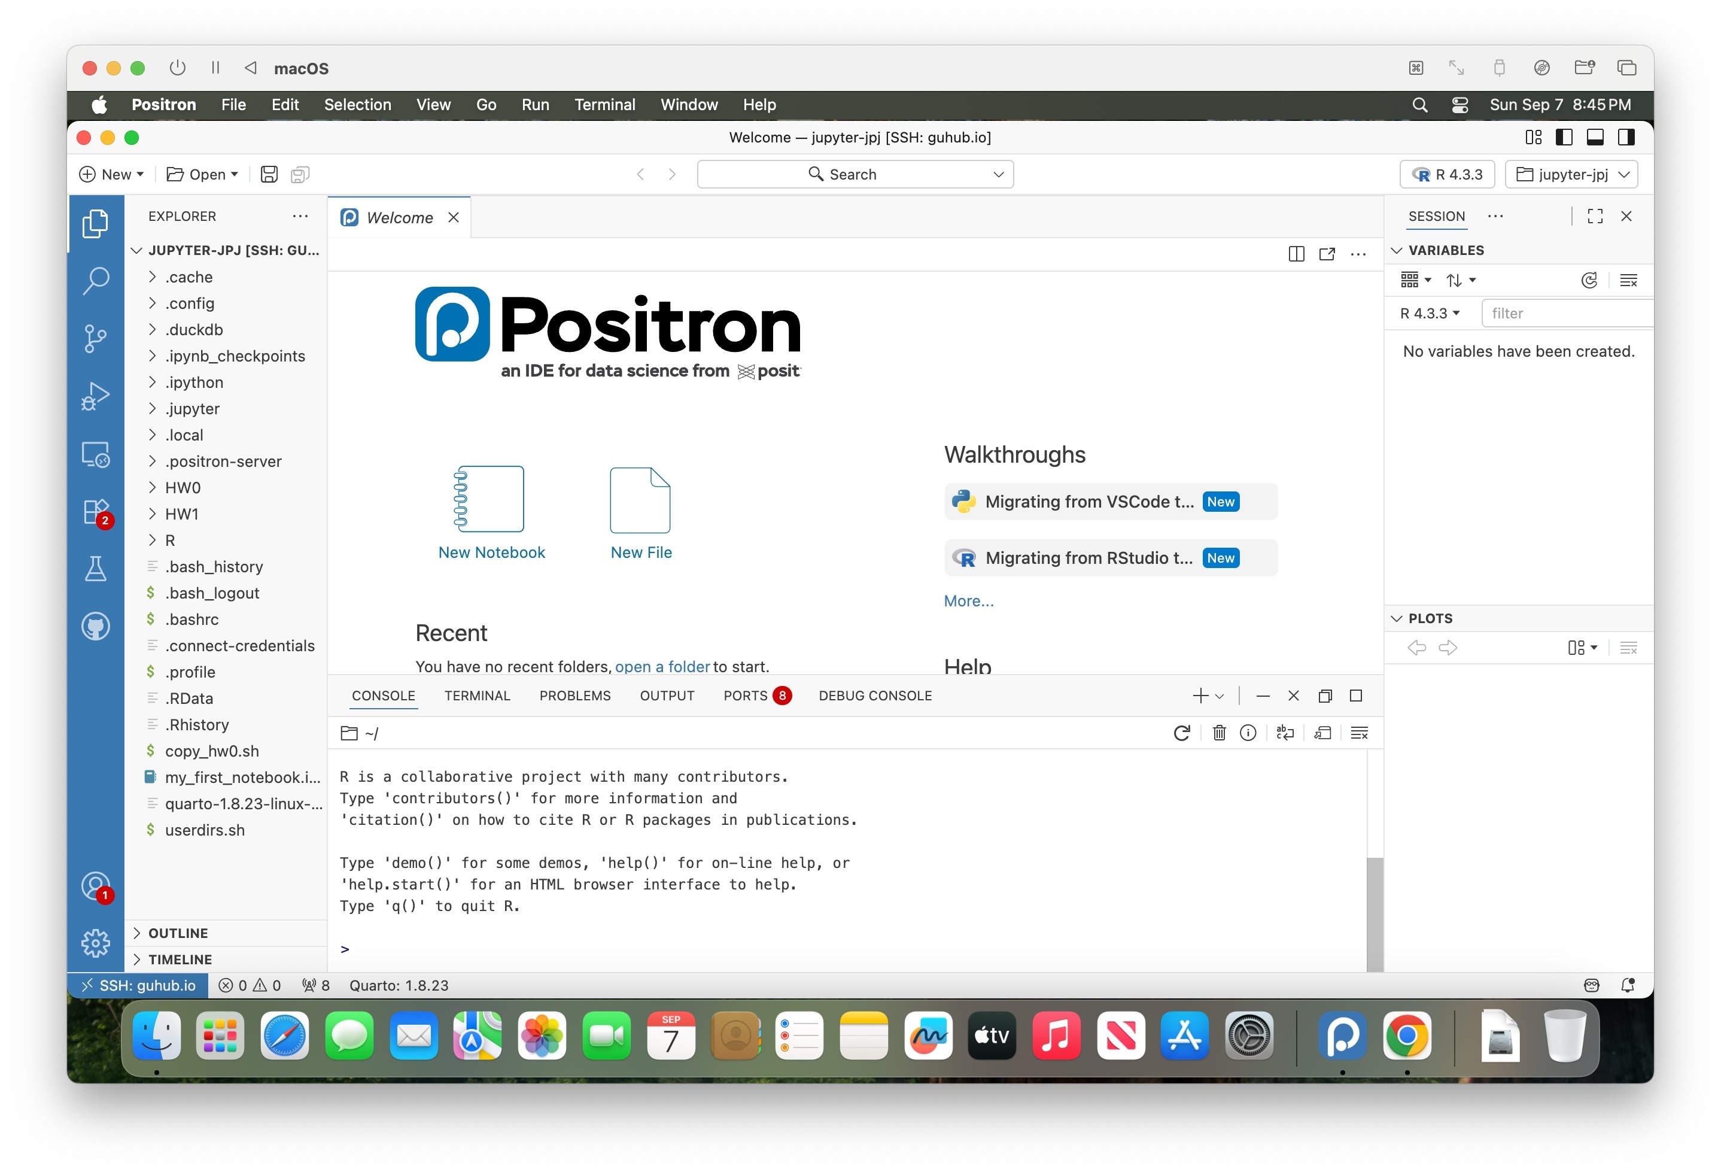Click the top Search command box
Image resolution: width=1721 pixels, height=1172 pixels.
pyautogui.click(x=855, y=174)
